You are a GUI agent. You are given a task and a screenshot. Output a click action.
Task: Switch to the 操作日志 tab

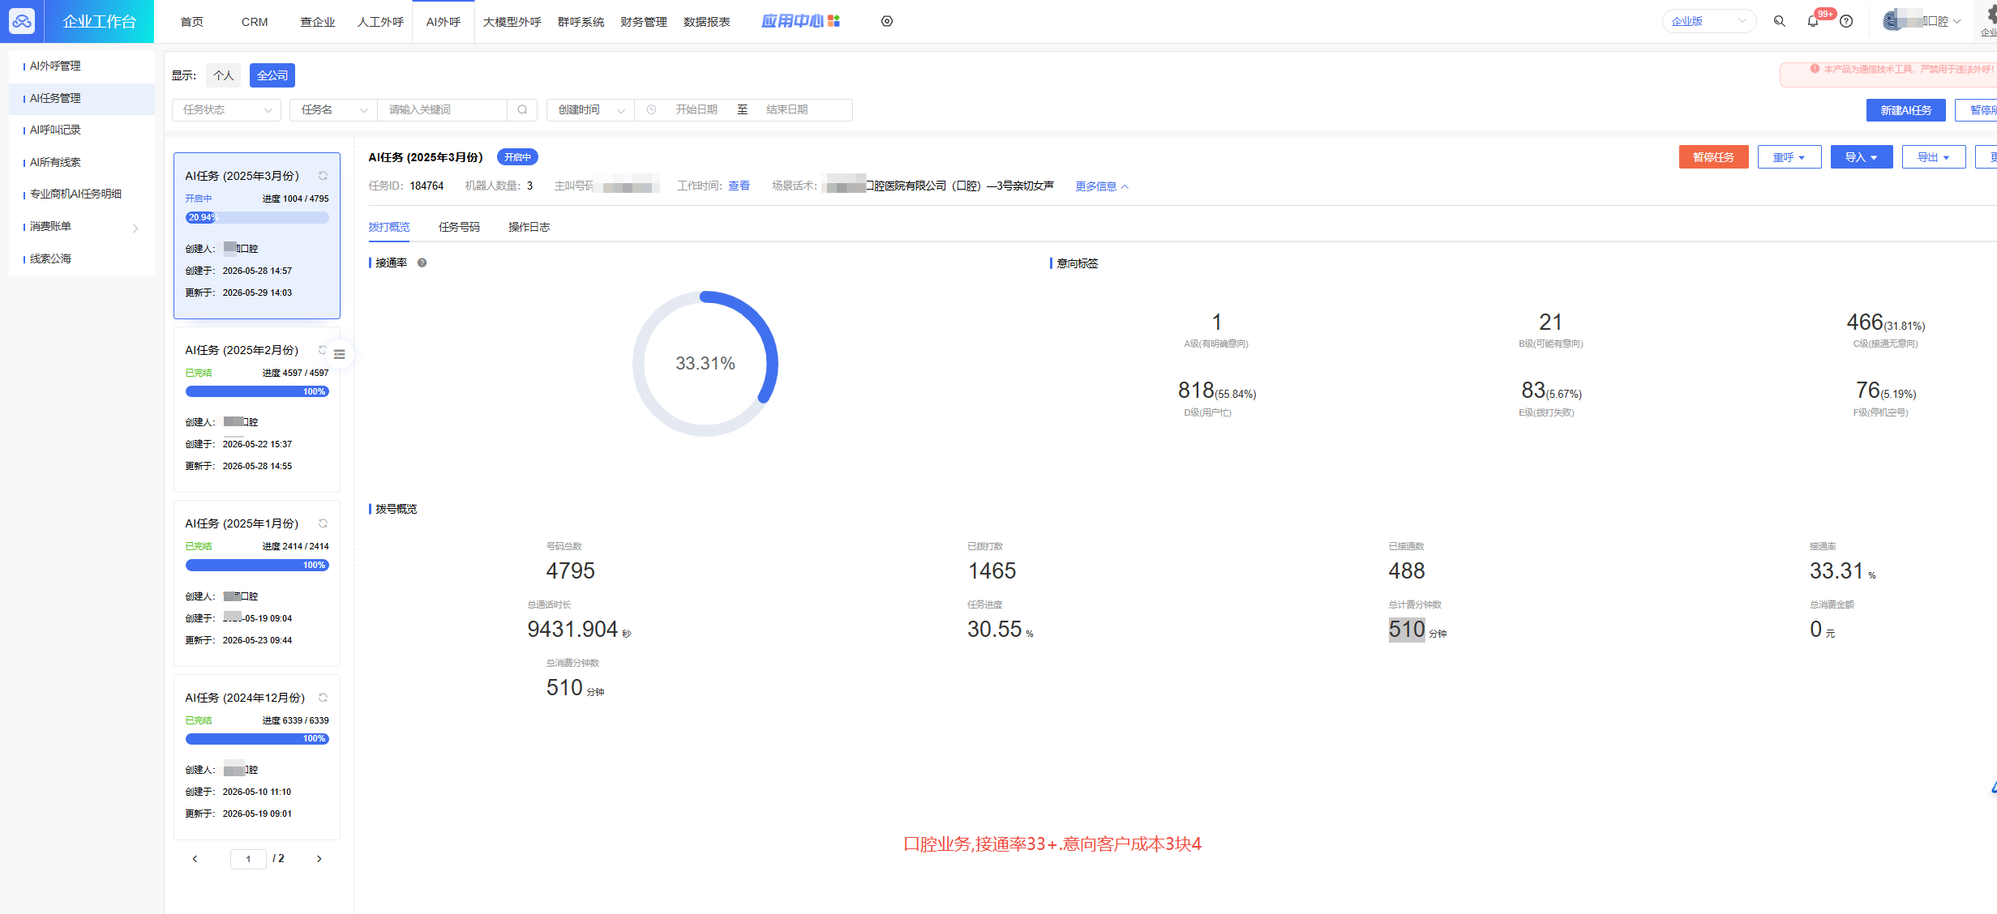tap(529, 227)
